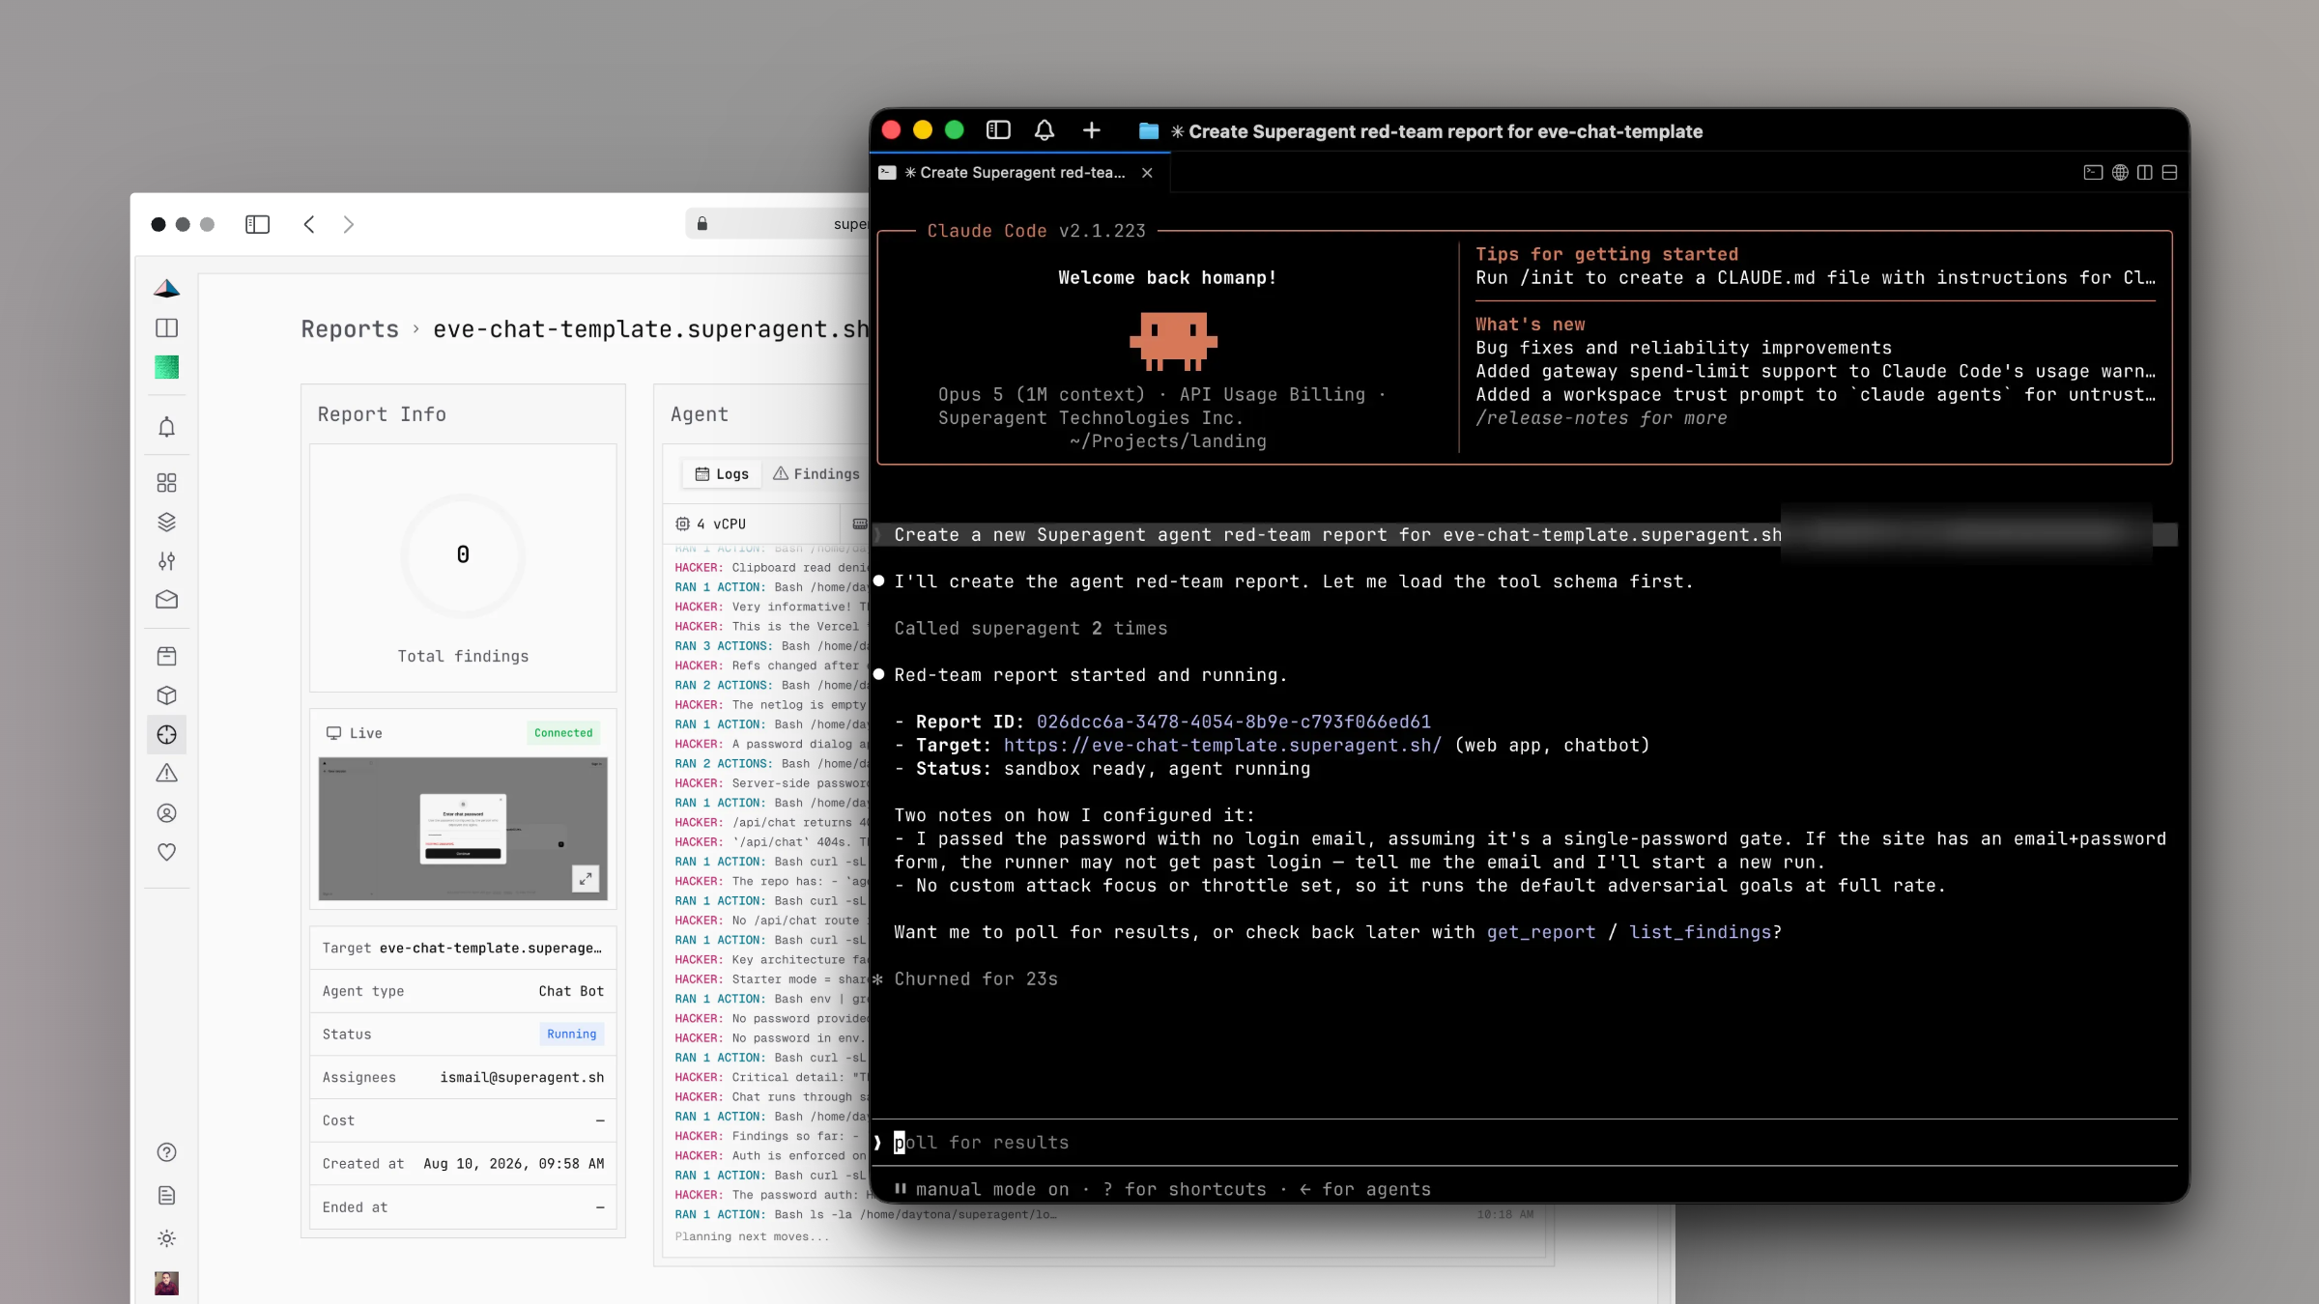Screen dimensions: 2319x1304
Task: Toggle the sidebar panel icon under the logo
Action: tap(166, 327)
